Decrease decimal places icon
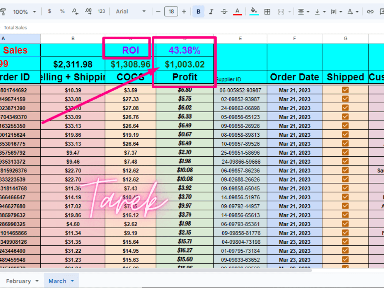This screenshot has height=288, width=384. [75, 11]
